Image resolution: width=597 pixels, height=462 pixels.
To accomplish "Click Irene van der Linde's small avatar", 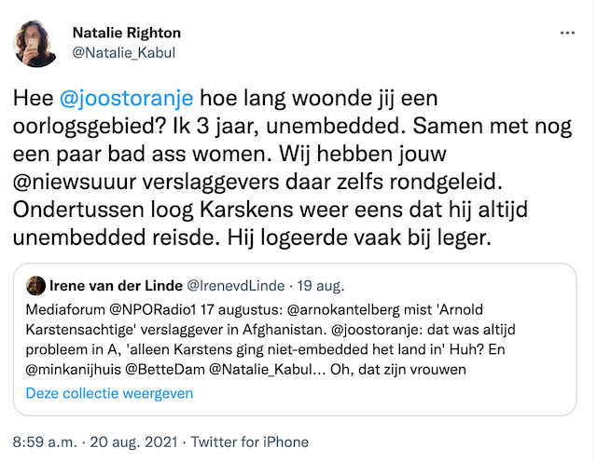I will click(35, 286).
